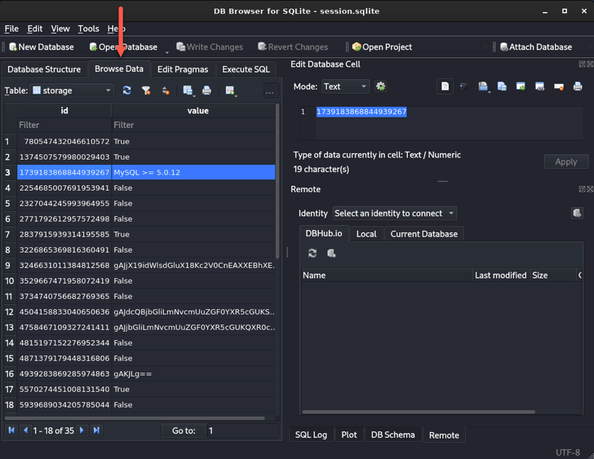Click Write Changes in the toolbar
The width and height of the screenshot is (594, 459).
click(x=209, y=47)
